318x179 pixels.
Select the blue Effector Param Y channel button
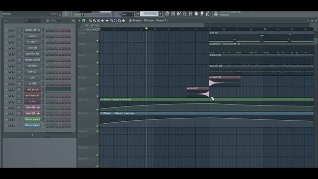[x=32, y=125]
